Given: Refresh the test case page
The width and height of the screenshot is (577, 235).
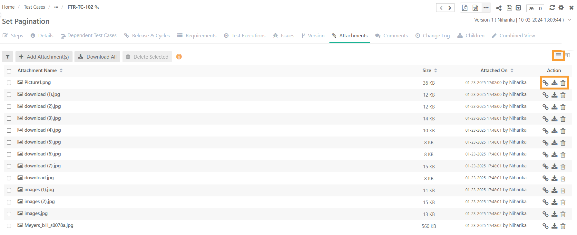Looking at the screenshot, I should click(x=552, y=7).
